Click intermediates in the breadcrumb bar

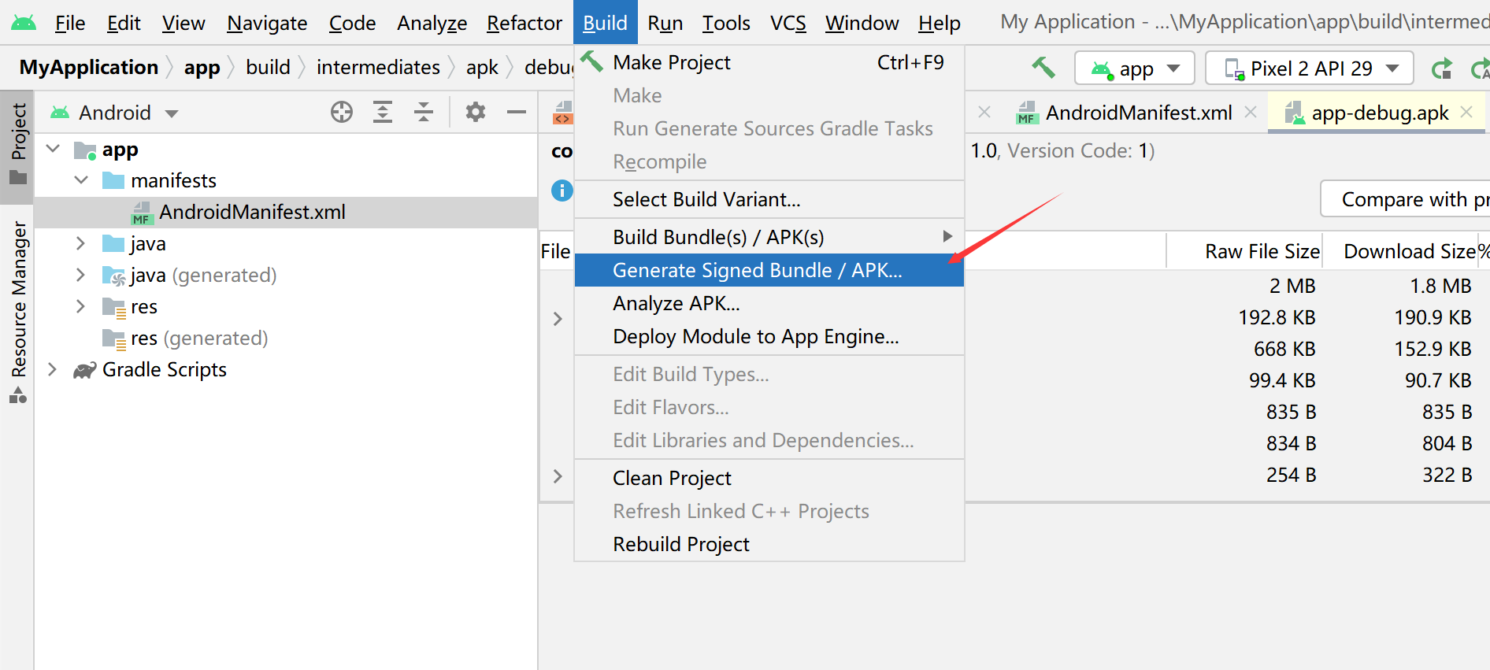coord(378,67)
